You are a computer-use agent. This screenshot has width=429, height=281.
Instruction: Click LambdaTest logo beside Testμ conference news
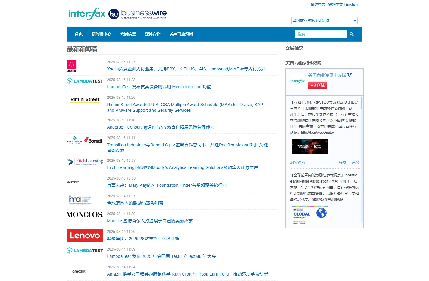click(x=85, y=251)
